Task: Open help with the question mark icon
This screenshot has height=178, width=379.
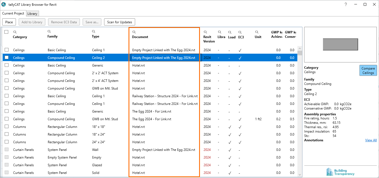Action: click(346, 4)
